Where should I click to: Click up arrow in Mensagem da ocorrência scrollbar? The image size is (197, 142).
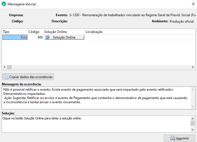193,90
